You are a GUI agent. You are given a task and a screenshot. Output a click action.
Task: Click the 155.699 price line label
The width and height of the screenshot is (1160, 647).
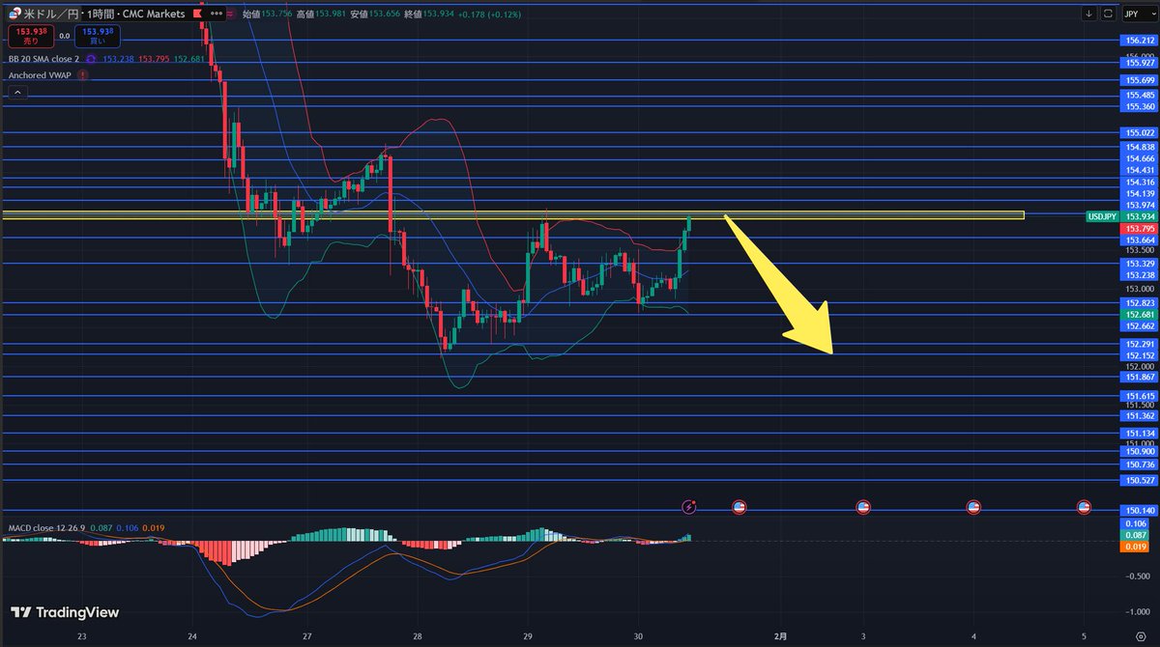click(x=1138, y=80)
